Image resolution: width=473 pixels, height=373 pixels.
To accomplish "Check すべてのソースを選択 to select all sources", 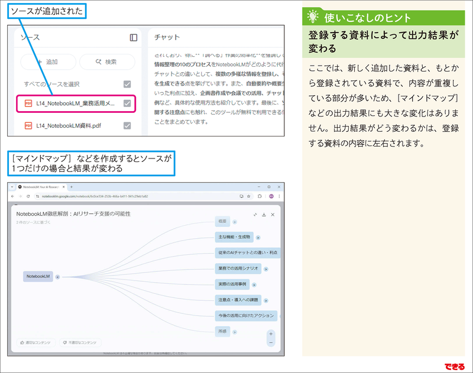I will point(127,84).
